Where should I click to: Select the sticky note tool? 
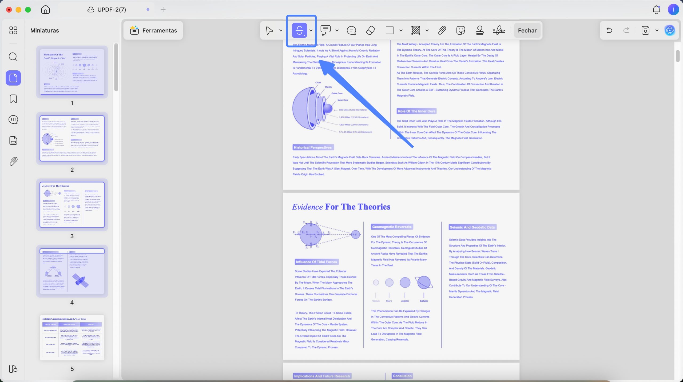click(x=351, y=30)
